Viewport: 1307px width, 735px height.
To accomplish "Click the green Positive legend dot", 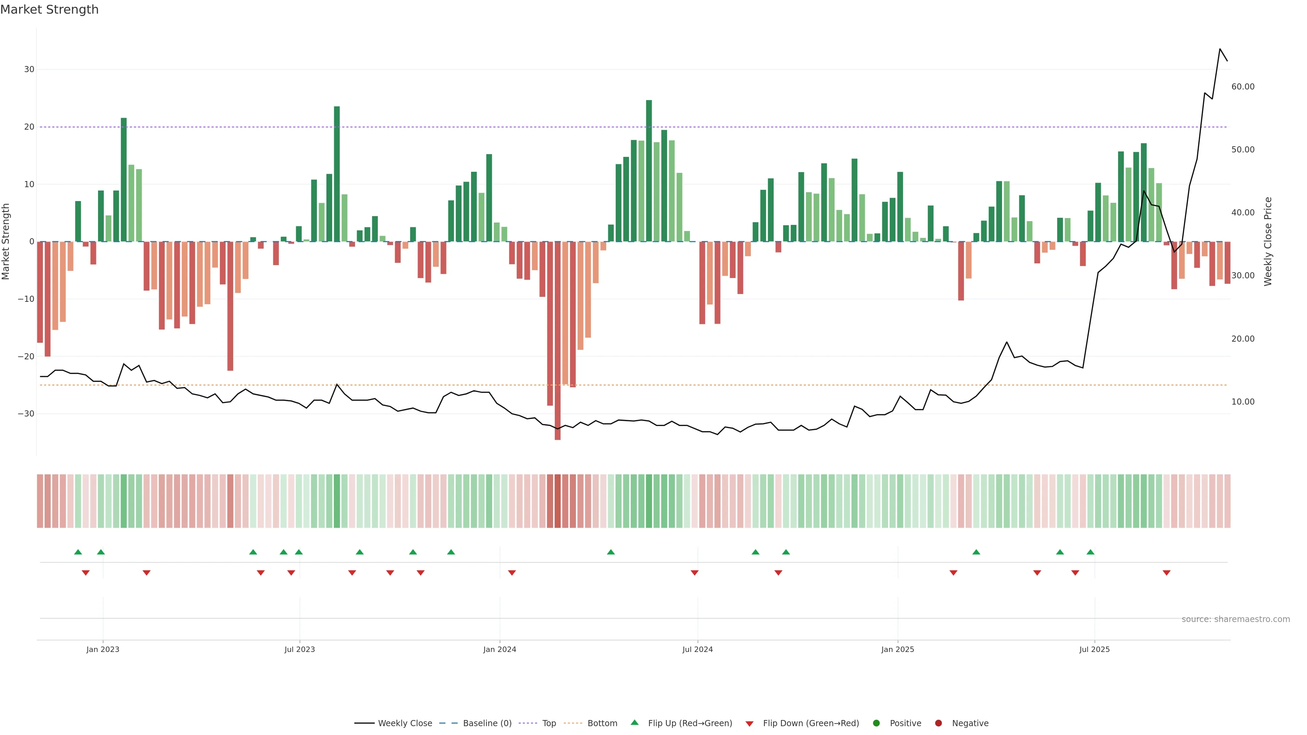I will 876,723.
